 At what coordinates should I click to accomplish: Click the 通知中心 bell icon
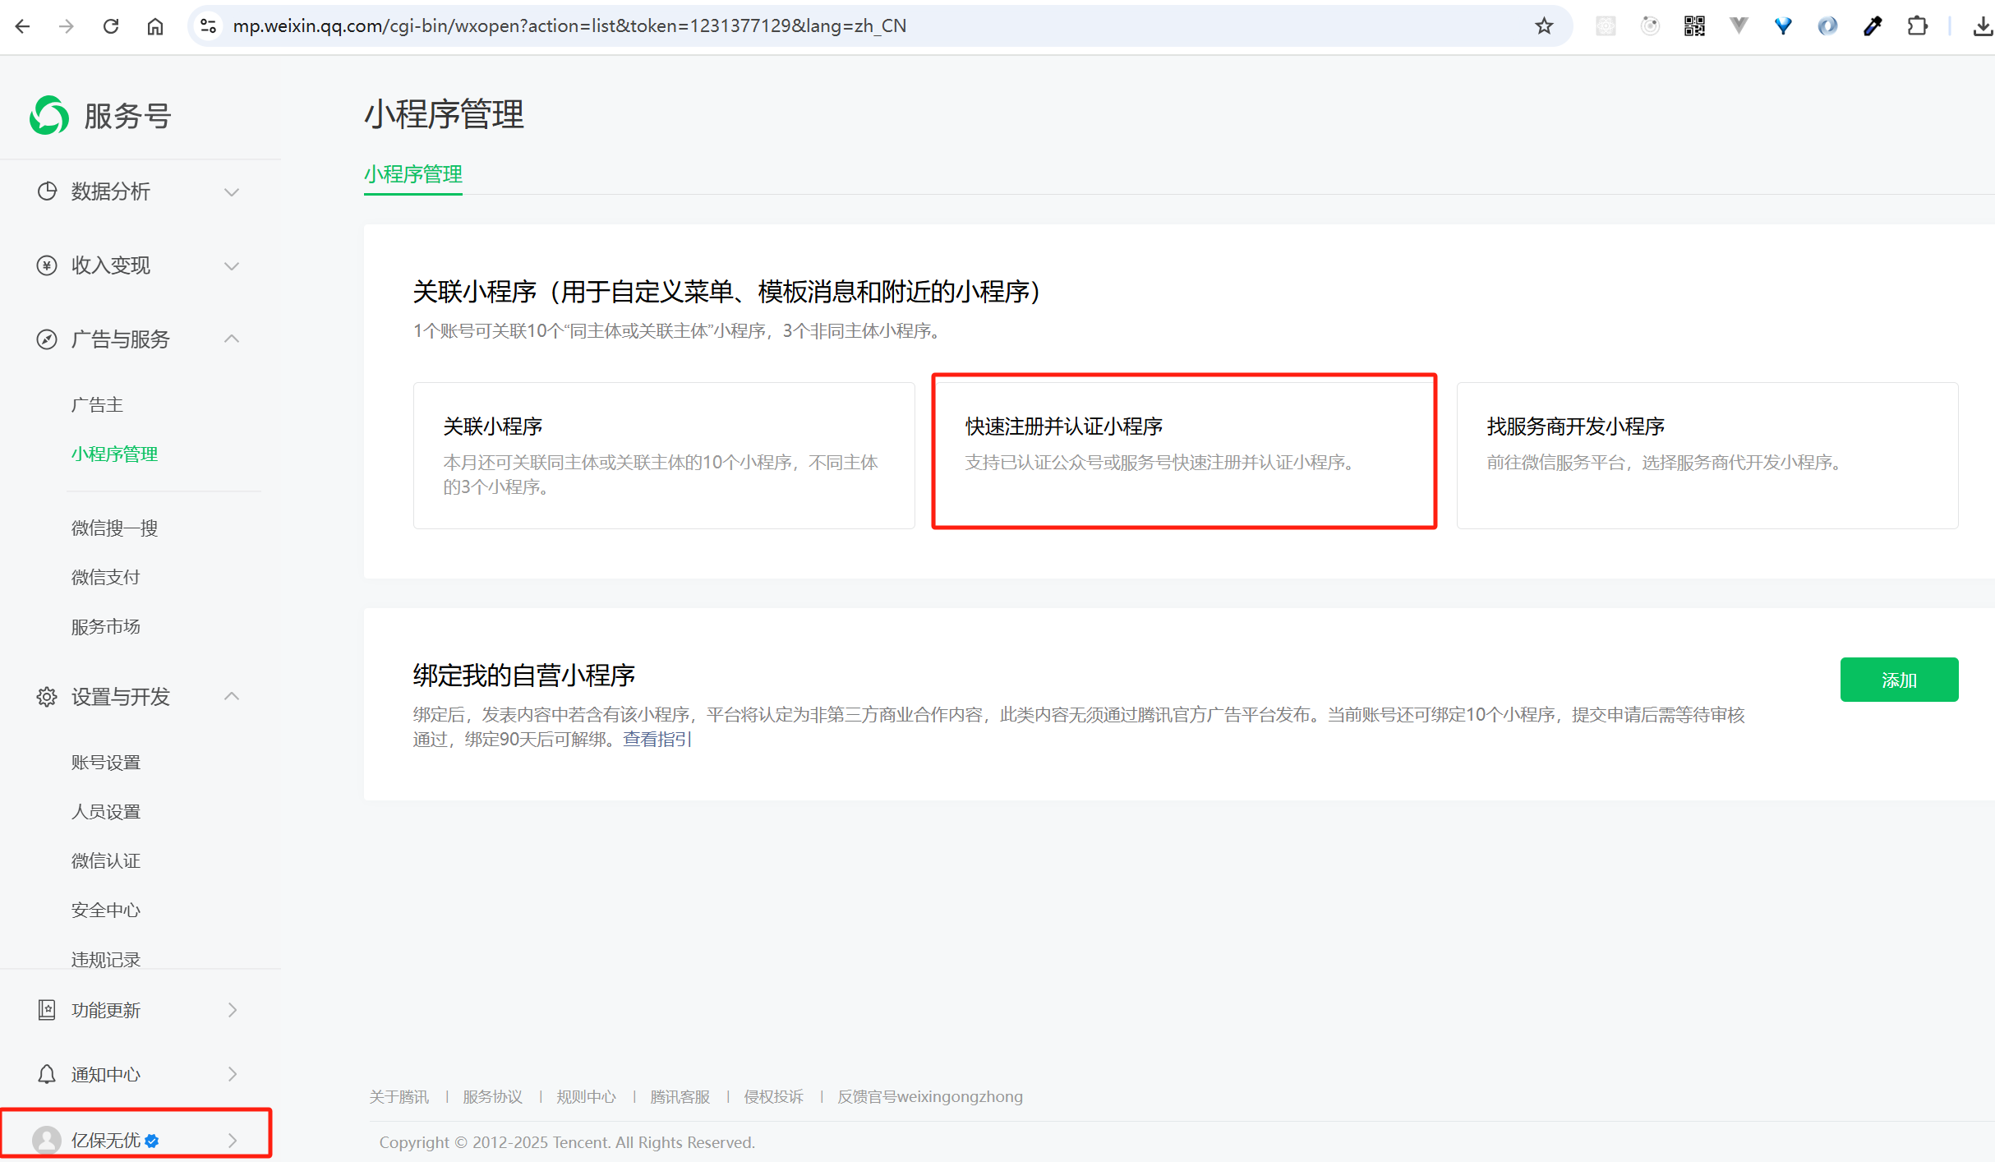pos(47,1075)
